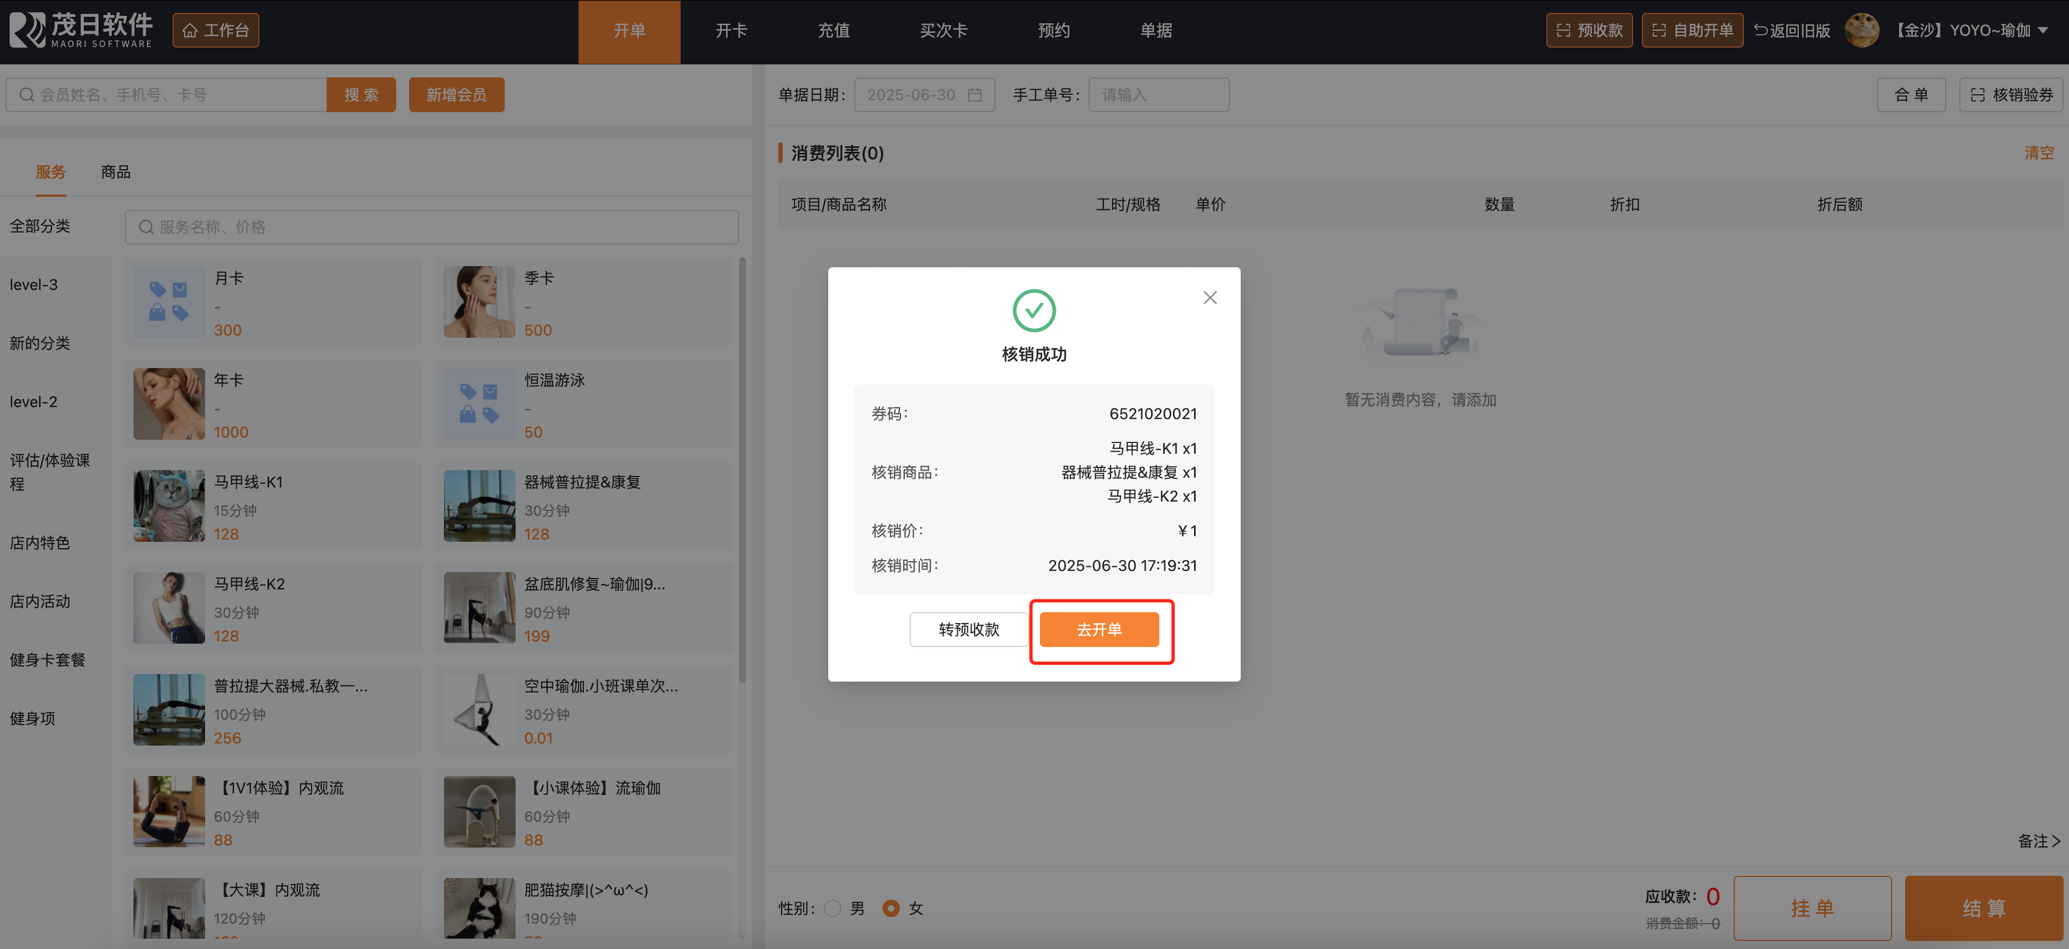Open the 充值 top menu item
Image resolution: width=2069 pixels, height=949 pixels.
(x=833, y=30)
